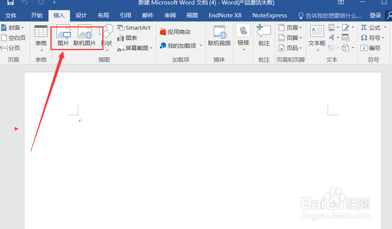
Task: Add a 批注 (Comment)
Action: click(x=264, y=35)
